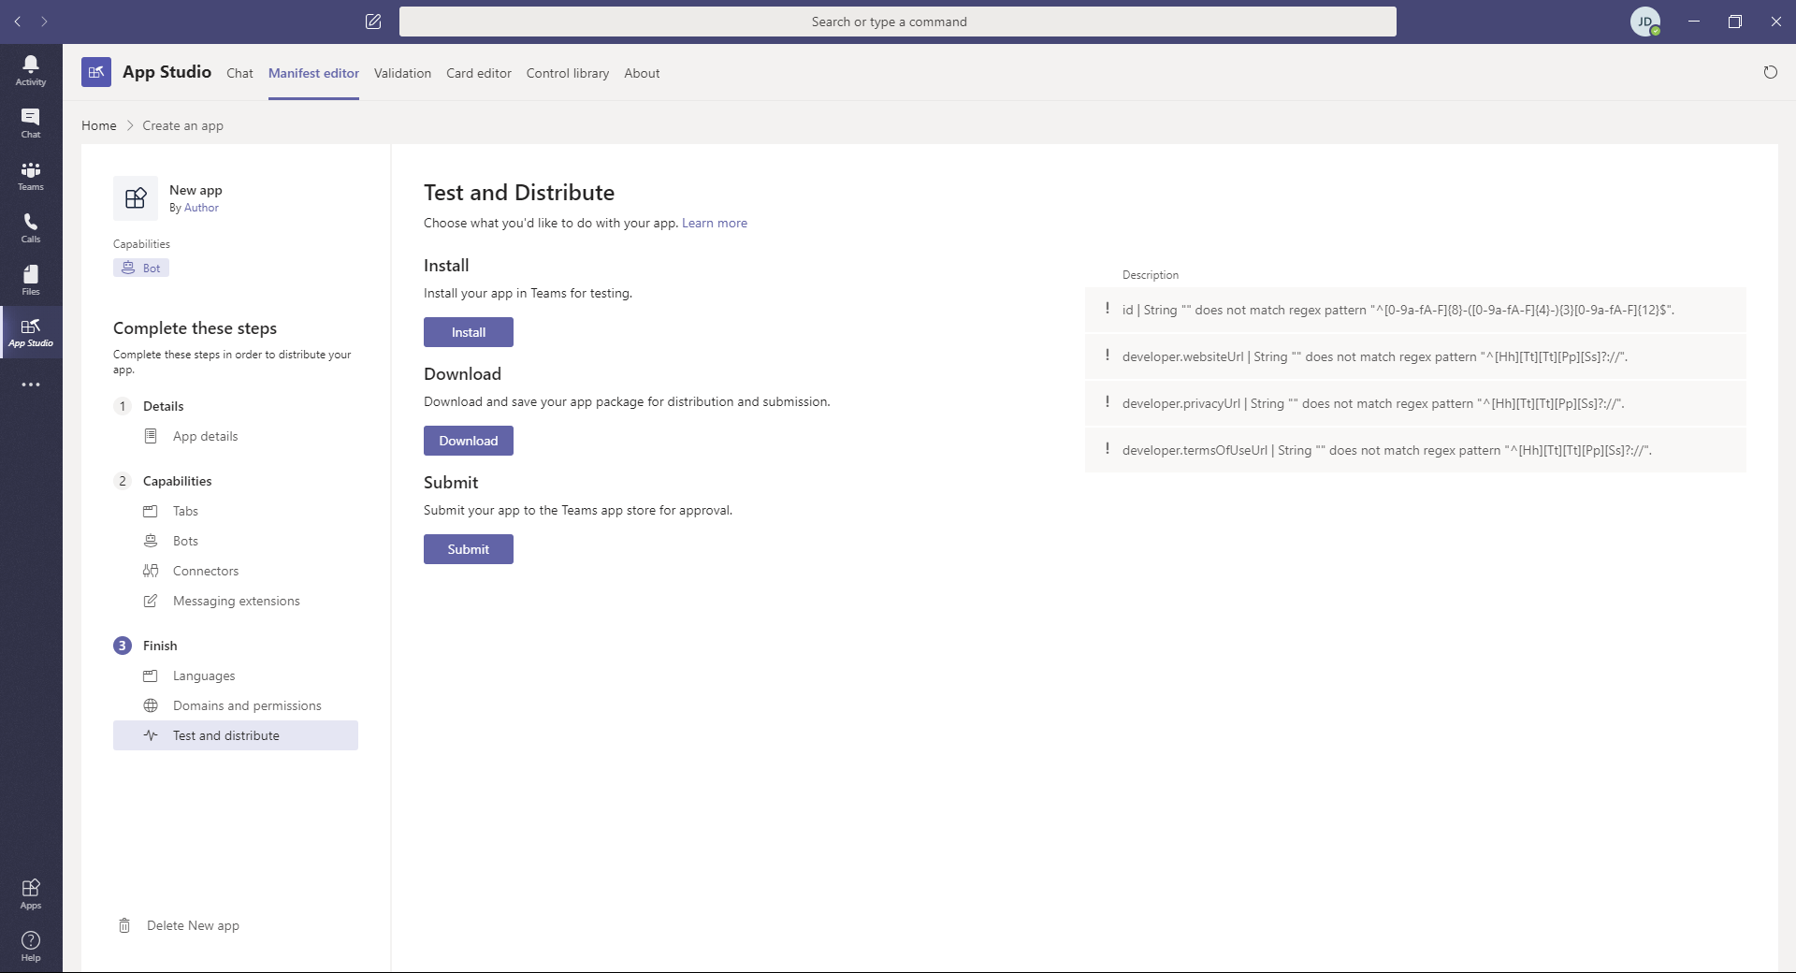Go back with the back arrow
Screen dimensions: 1796x973
click(x=18, y=22)
